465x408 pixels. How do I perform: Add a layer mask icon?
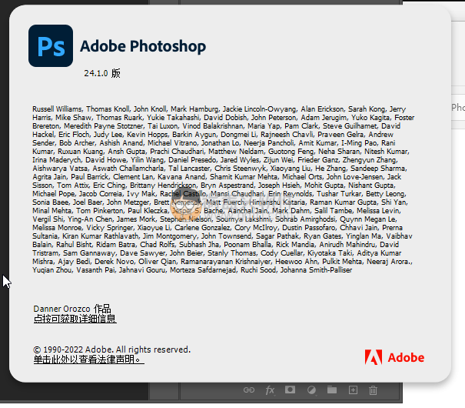pyautogui.click(x=290, y=390)
